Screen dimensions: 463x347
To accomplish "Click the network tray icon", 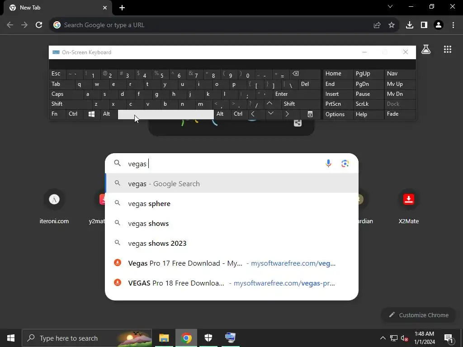I will pos(394,338).
